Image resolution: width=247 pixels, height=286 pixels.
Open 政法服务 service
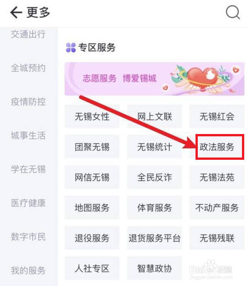(x=217, y=147)
